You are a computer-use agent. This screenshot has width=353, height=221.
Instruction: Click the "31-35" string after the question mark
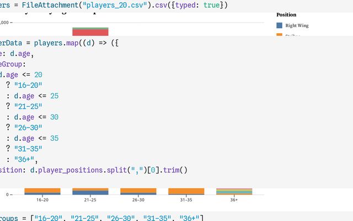[28, 149]
